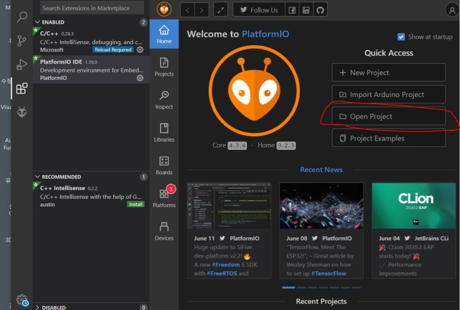Click the Core version 4.3.4 badge
Screen dimensions: 460x310
point(237,146)
